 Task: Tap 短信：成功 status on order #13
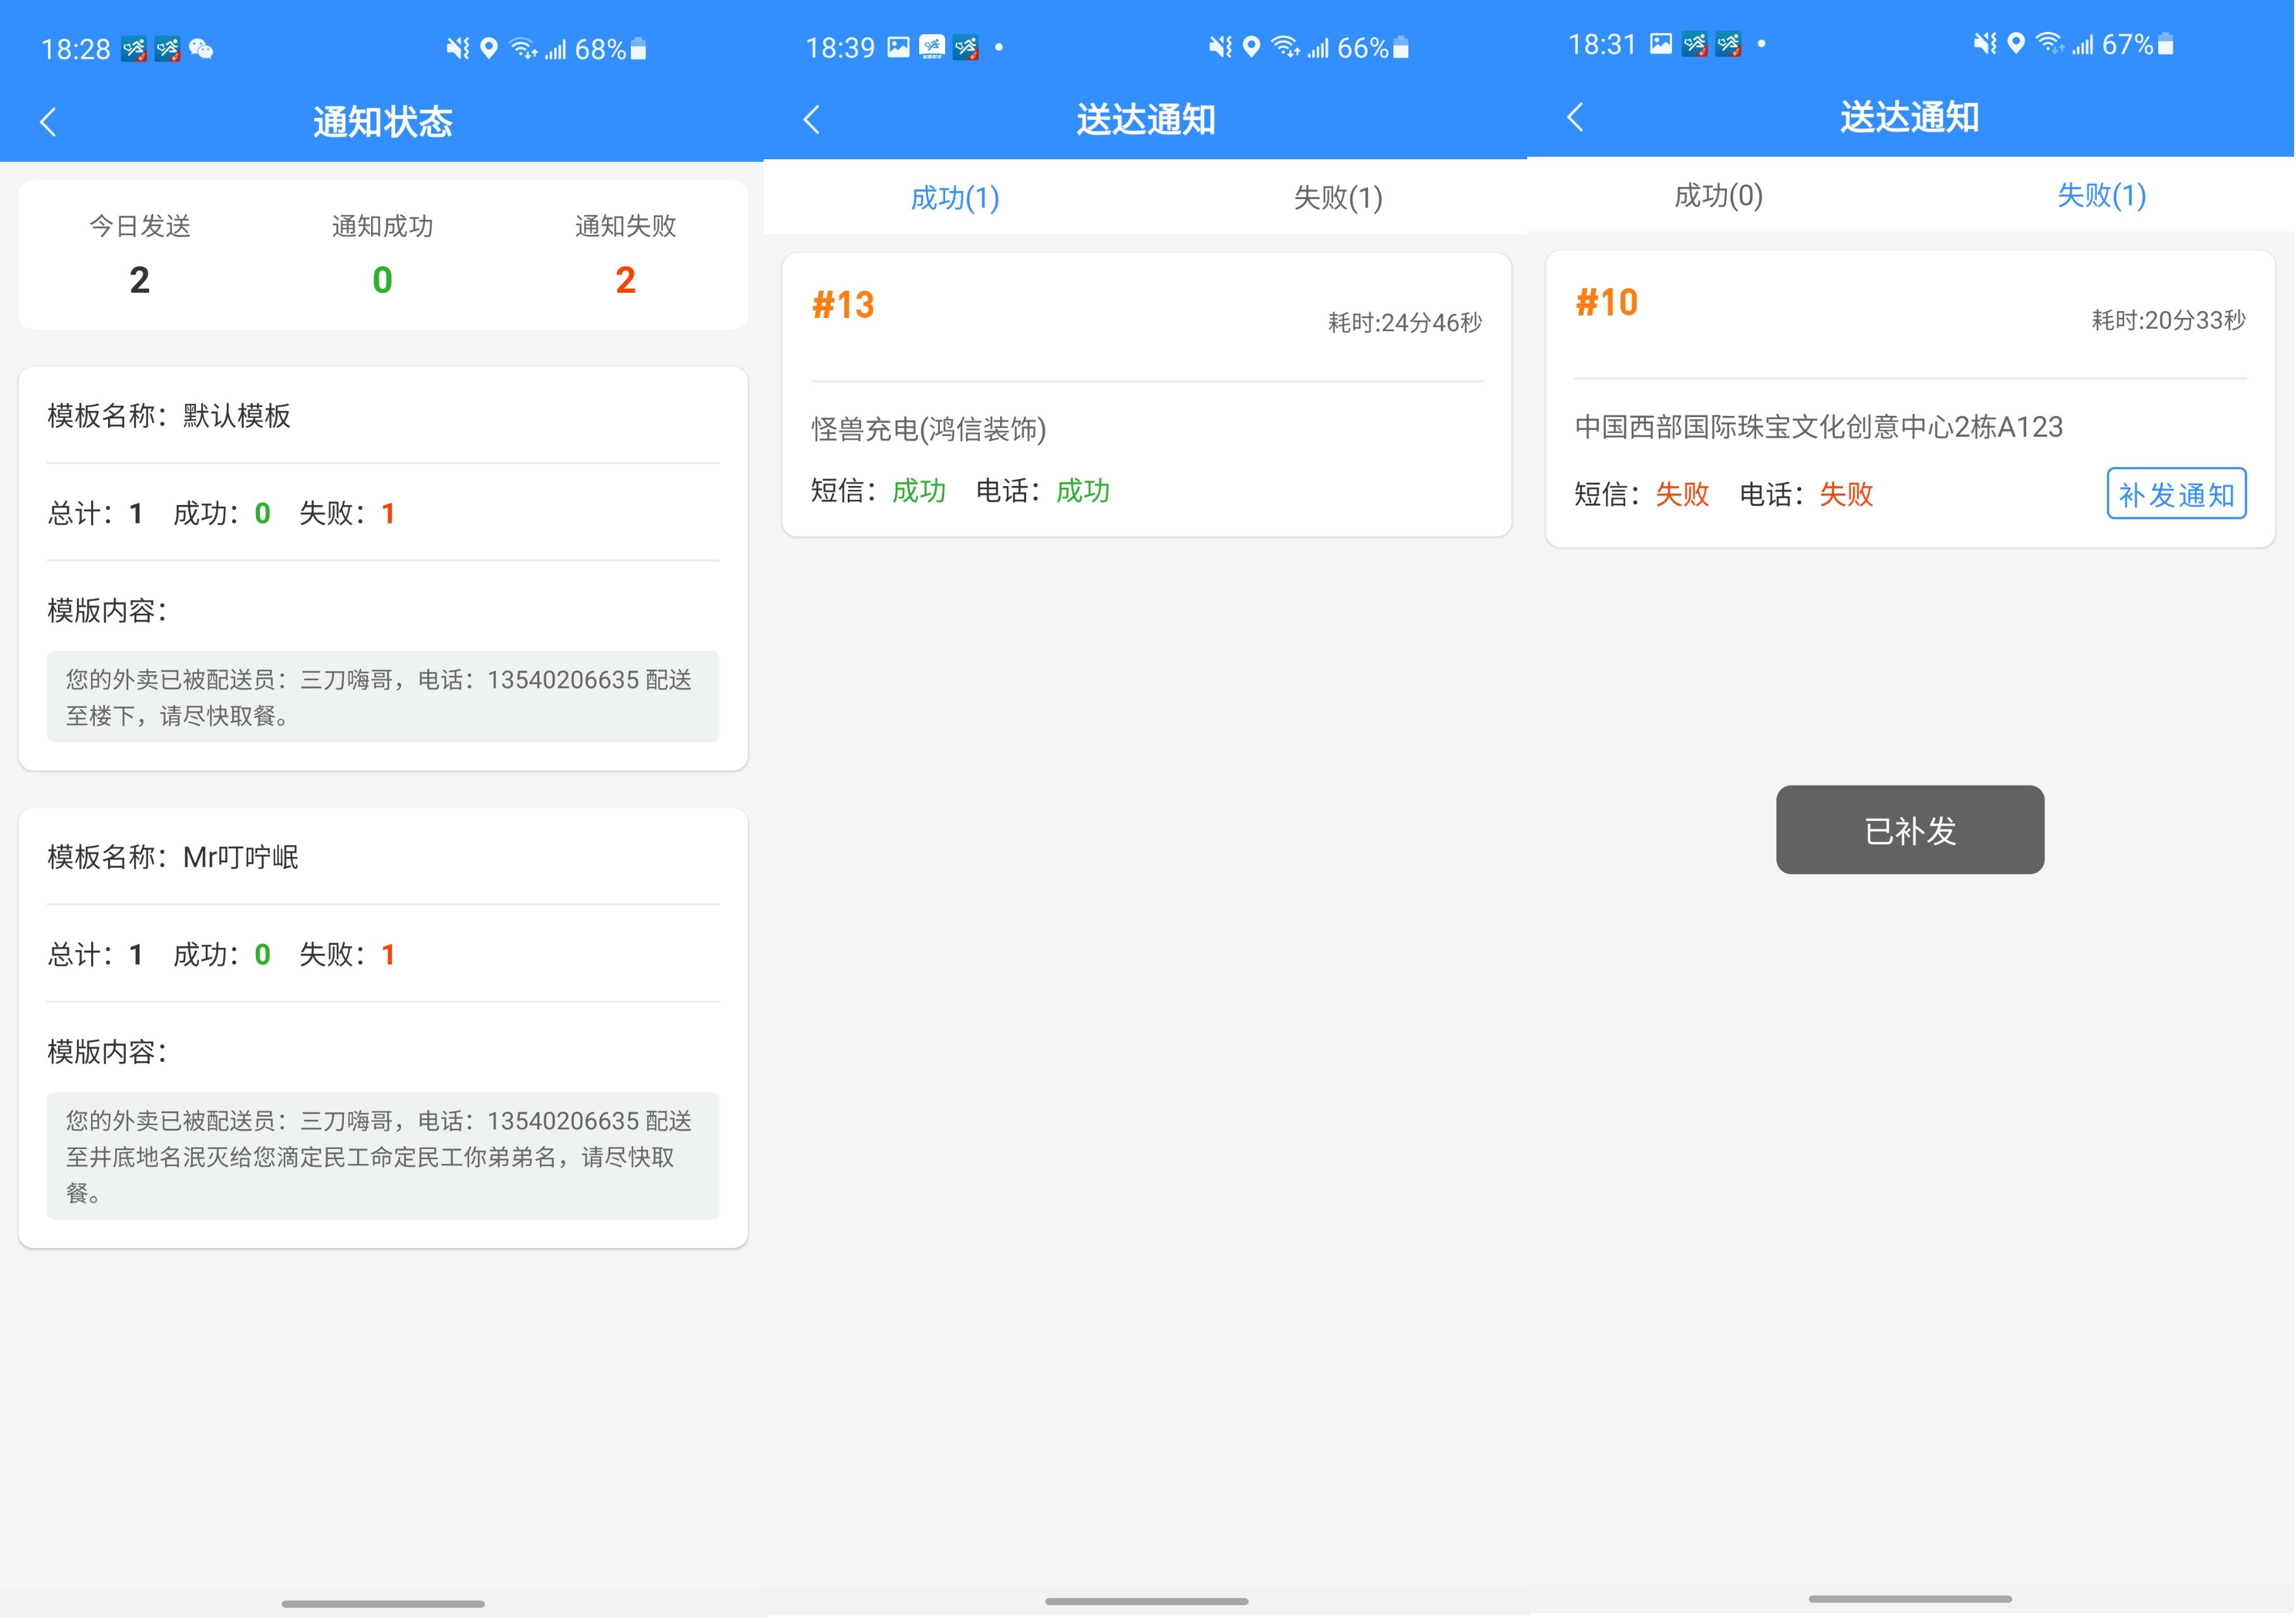coord(879,491)
